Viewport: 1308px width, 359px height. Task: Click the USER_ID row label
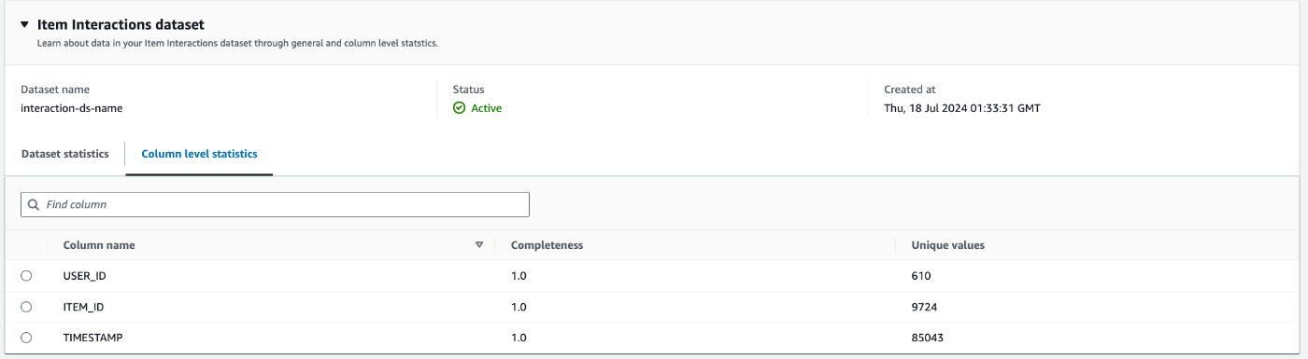tap(85, 276)
